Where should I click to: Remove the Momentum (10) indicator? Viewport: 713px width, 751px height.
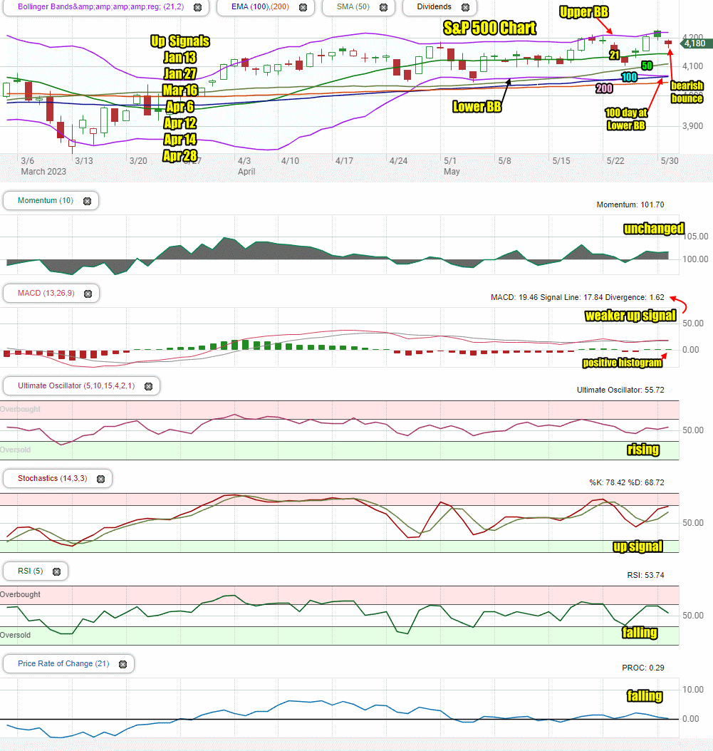87,201
